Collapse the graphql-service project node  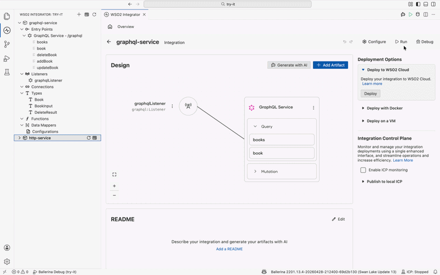pyautogui.click(x=19, y=23)
